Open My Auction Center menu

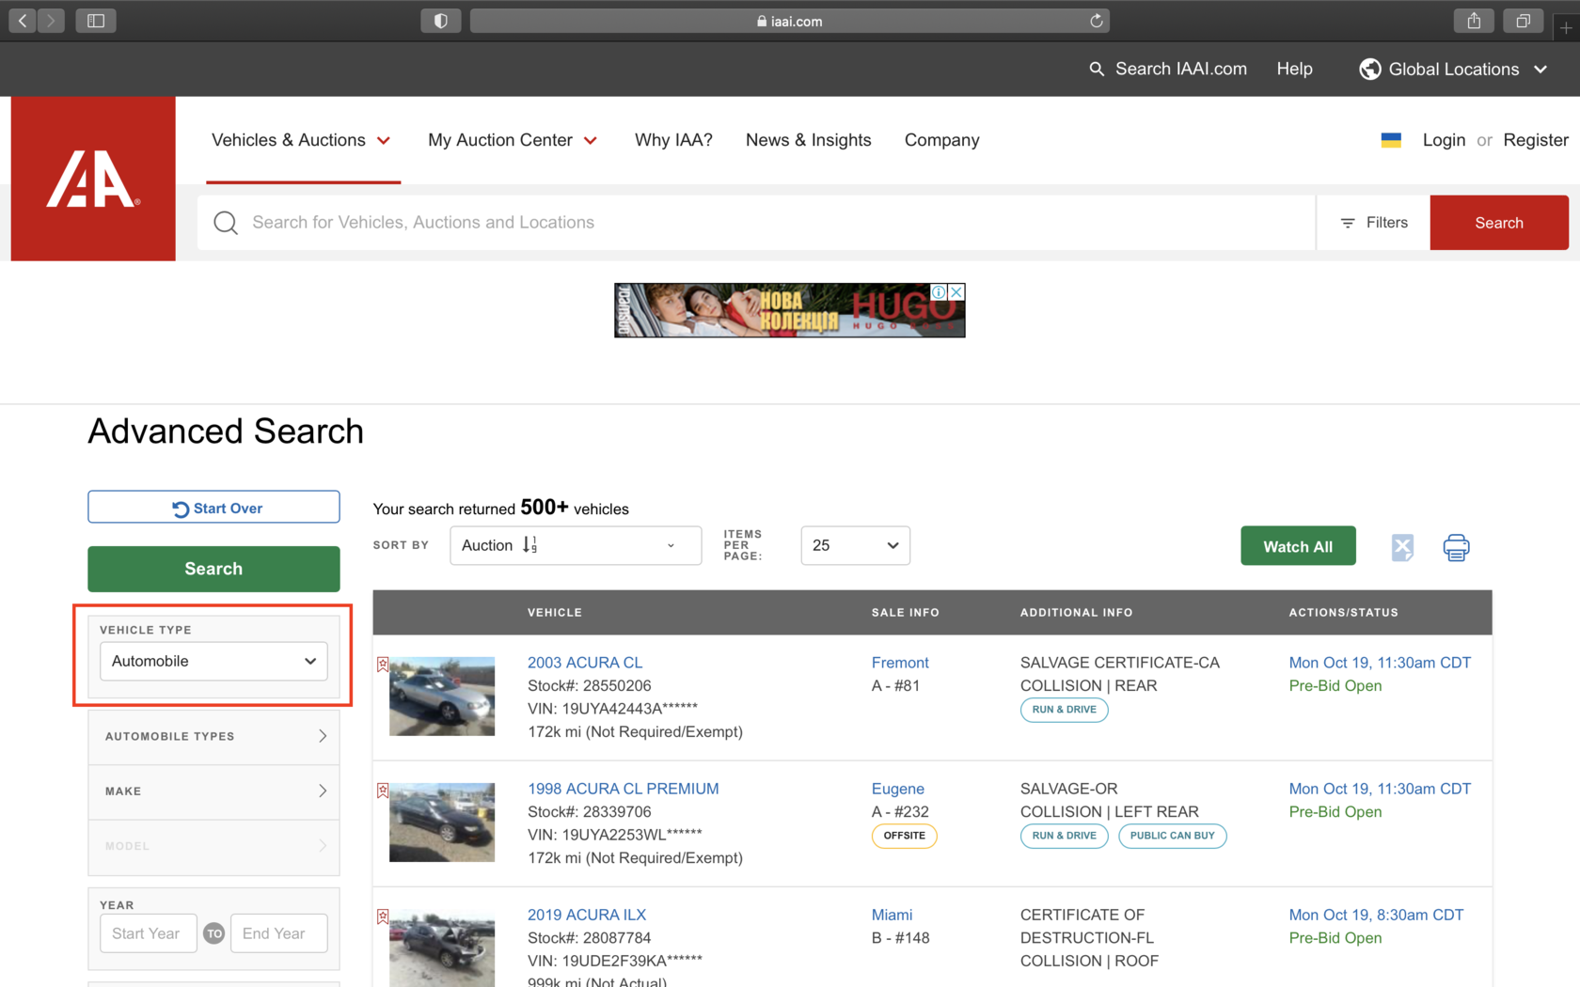point(513,140)
